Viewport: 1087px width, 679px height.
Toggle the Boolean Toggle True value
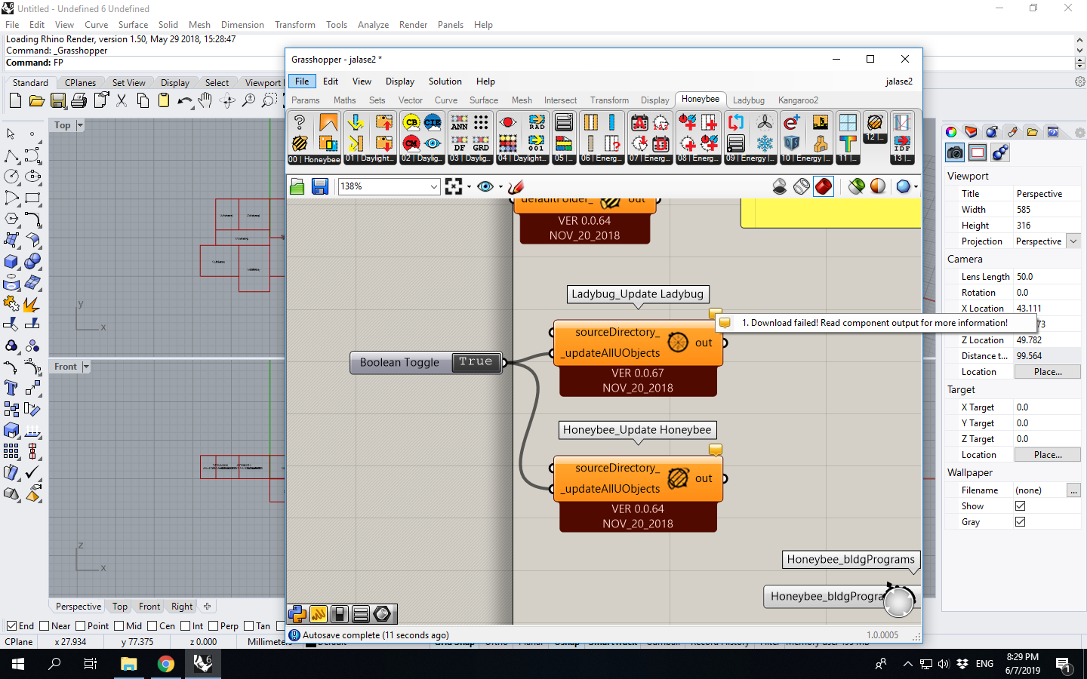click(x=476, y=362)
